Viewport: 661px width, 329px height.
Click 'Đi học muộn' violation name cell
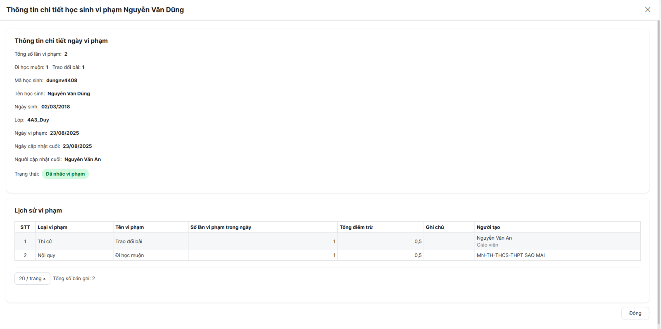[130, 255]
